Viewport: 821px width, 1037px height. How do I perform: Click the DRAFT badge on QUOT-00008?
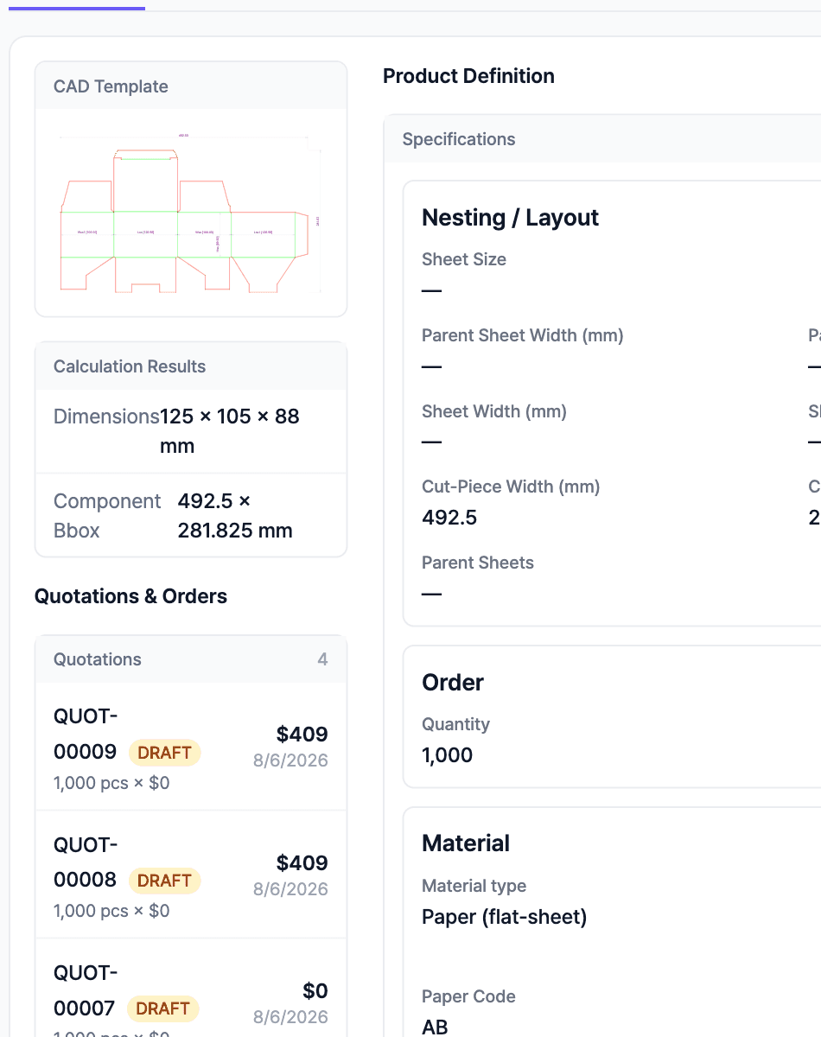pyautogui.click(x=164, y=881)
